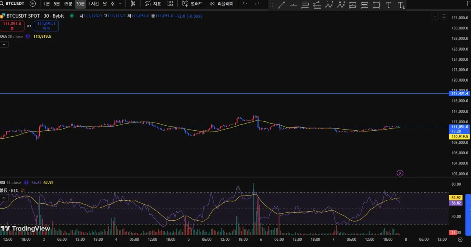Collapse the indicator legend under SMA

pos(4,44)
